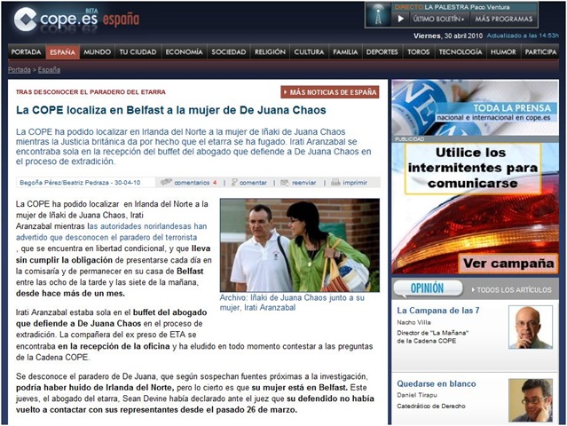Click the imprimir link
The image size is (567, 426).
355,183
